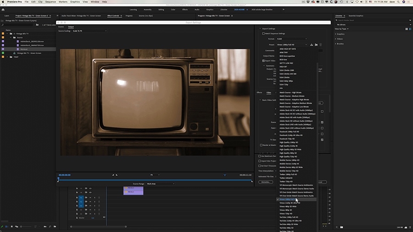Viewport: 413px width, 232px height.
Task: Uncheck the Export Video checkbox
Action: pos(263,61)
